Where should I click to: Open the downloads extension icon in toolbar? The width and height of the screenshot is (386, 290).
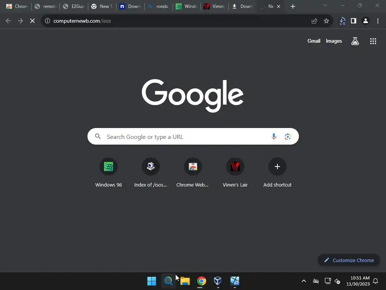tap(342, 21)
